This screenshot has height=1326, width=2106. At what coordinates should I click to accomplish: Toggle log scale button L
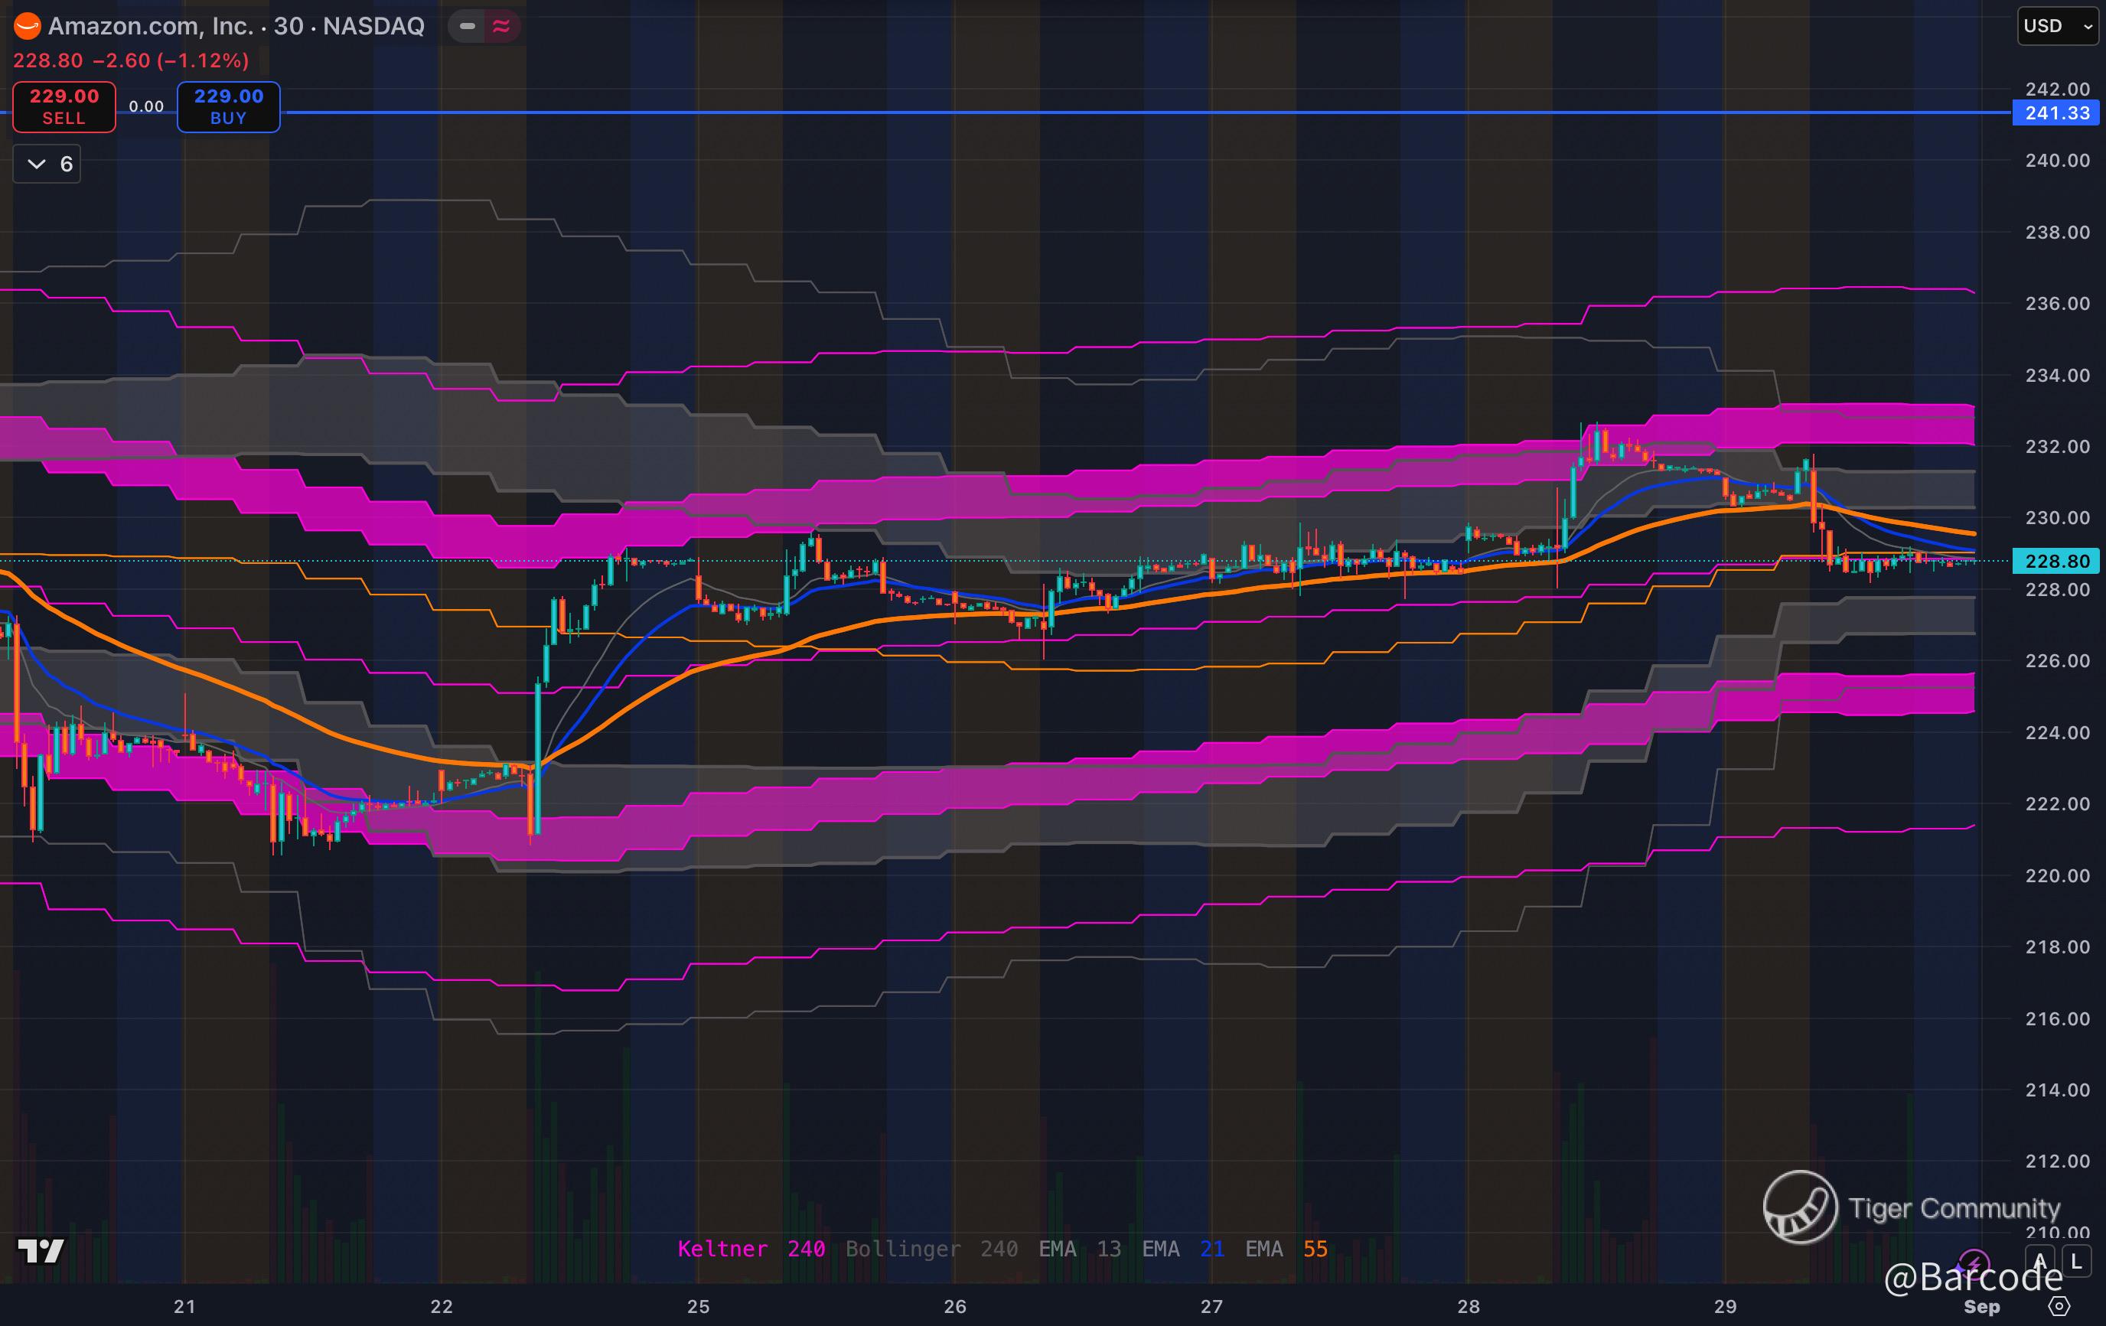tap(2076, 1261)
